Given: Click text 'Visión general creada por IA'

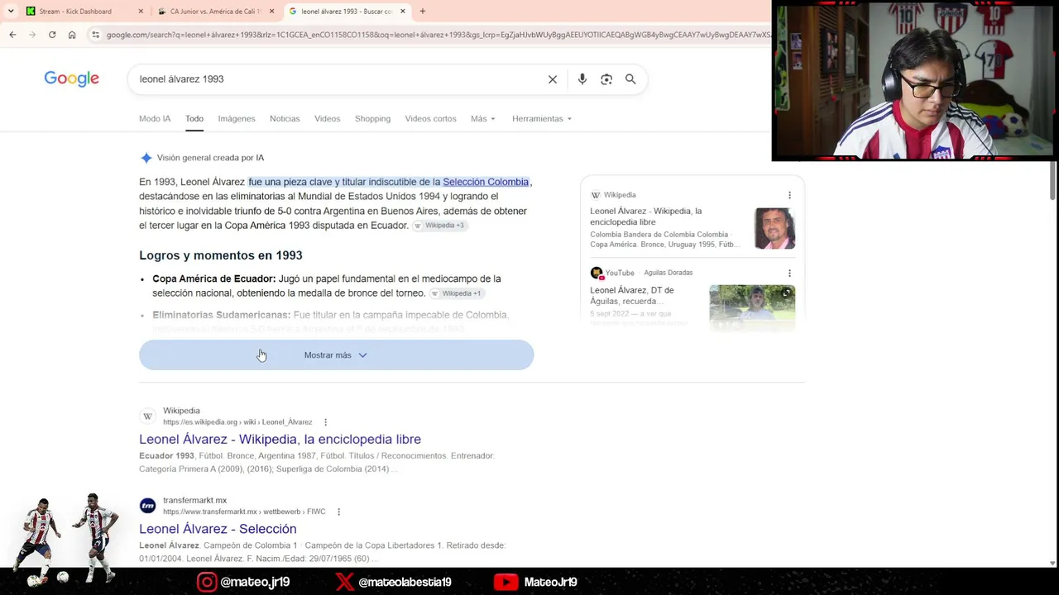Looking at the screenshot, I should tap(210, 158).
